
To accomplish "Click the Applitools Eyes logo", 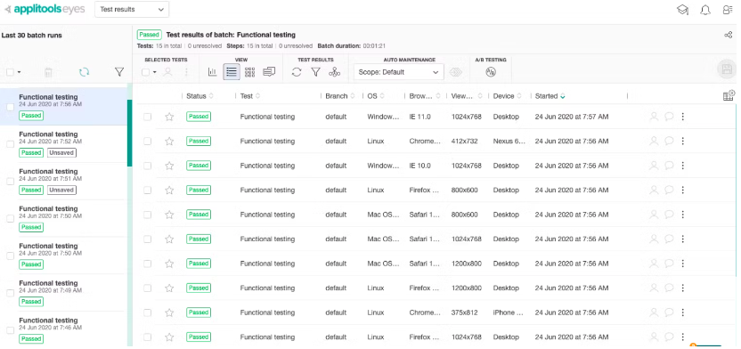I will (45, 10).
